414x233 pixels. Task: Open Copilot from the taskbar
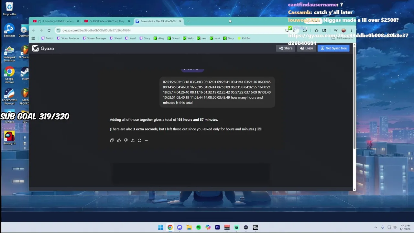point(208,227)
